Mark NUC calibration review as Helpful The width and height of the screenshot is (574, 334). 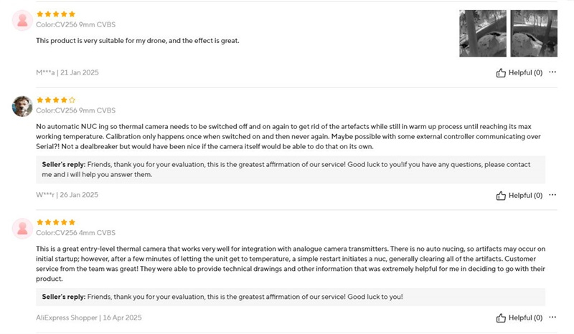[519, 196]
